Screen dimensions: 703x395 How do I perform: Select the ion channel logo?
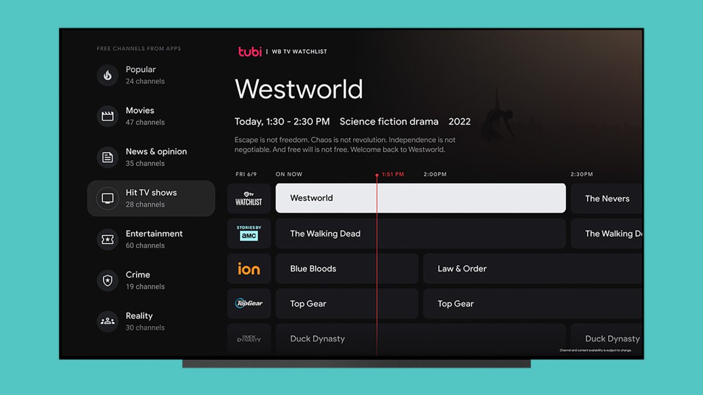[x=249, y=269]
